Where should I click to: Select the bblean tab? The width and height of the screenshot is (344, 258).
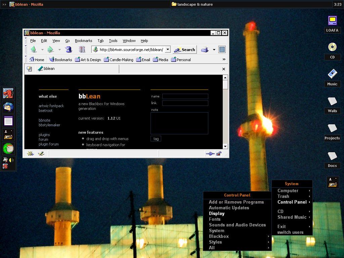point(77,69)
